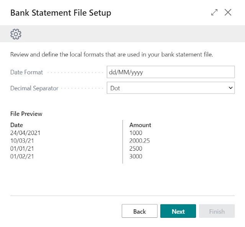Click the Date Format label
Viewport: 245px width, 227px height.
[x=26, y=72]
